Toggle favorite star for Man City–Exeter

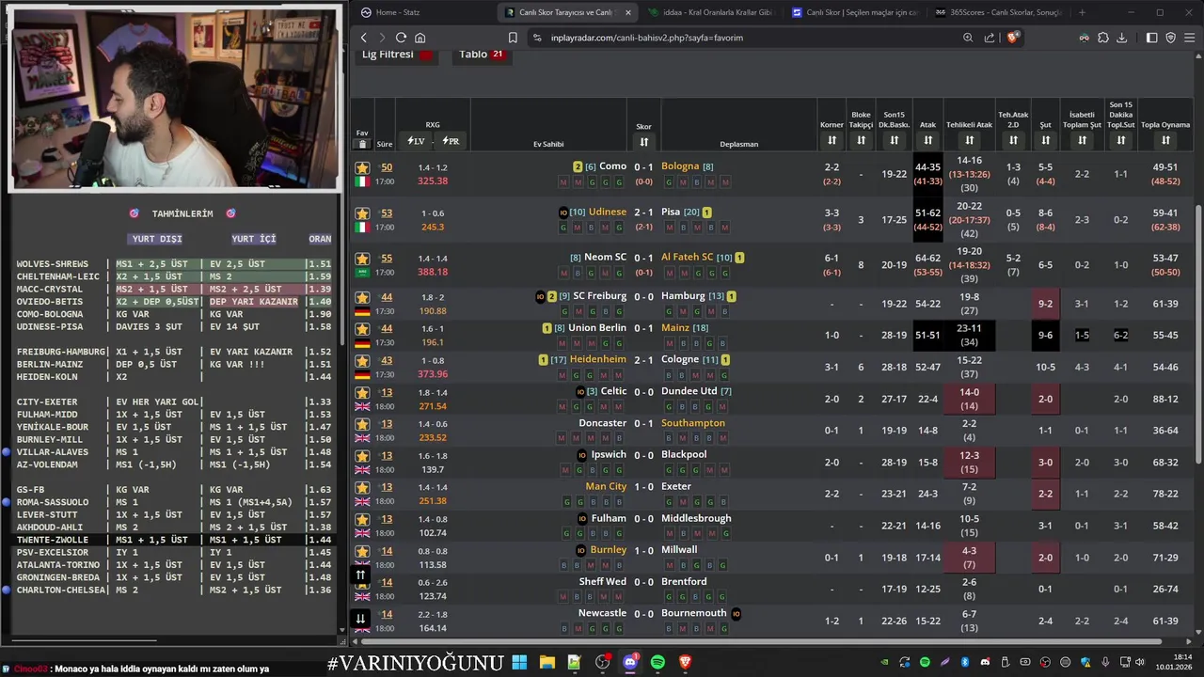tap(362, 488)
